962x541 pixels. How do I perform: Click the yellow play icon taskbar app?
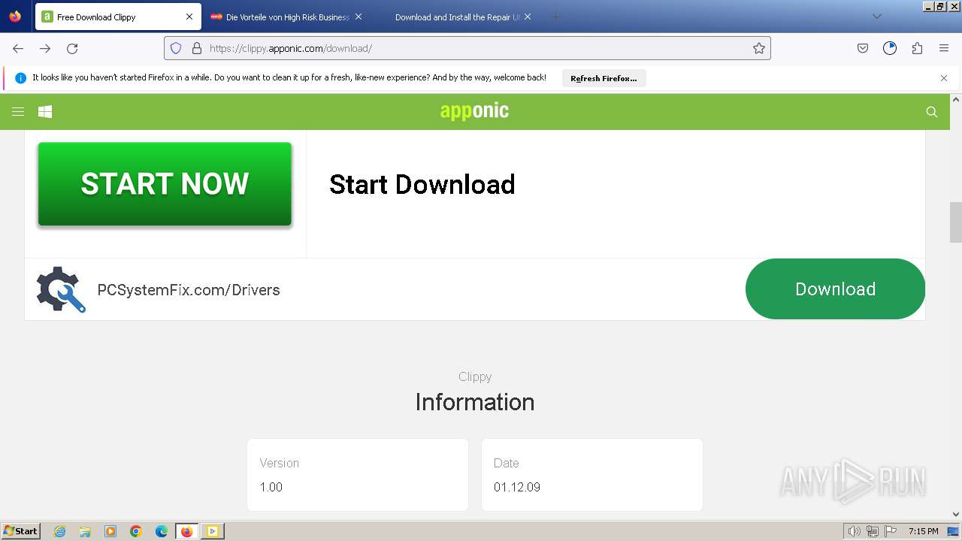coord(213,531)
